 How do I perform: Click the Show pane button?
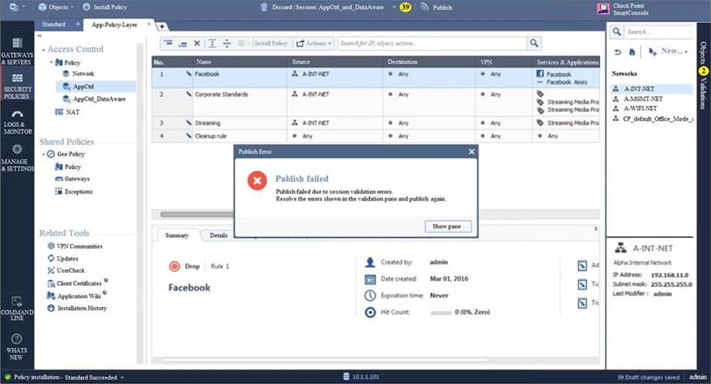click(x=448, y=227)
